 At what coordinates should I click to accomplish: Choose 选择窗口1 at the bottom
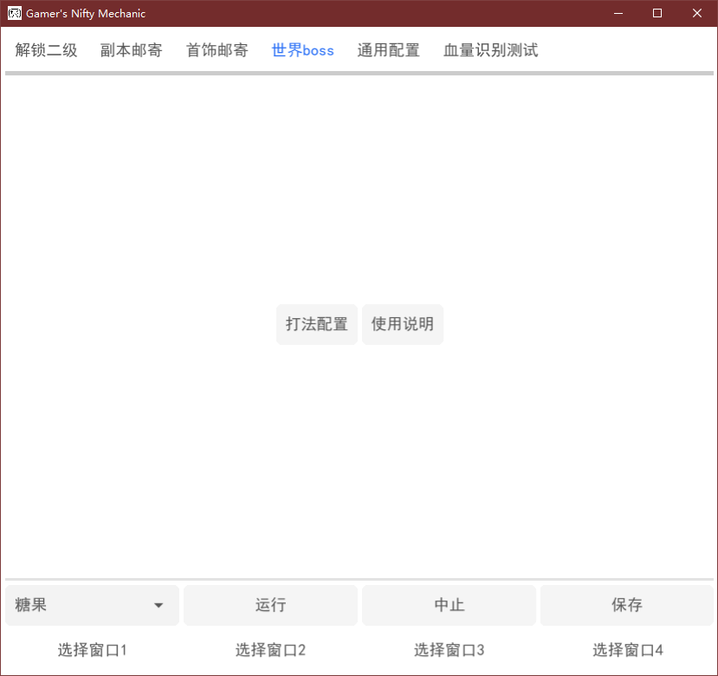click(x=93, y=650)
